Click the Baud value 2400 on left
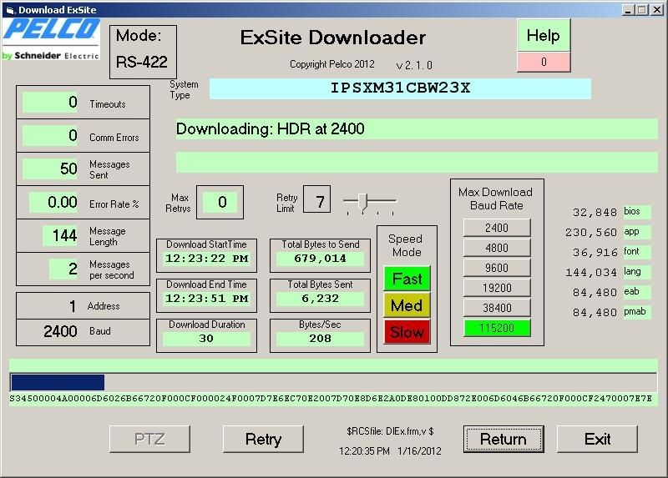 coord(60,331)
